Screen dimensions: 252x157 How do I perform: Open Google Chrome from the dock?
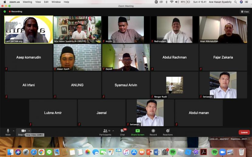coord(41,152)
